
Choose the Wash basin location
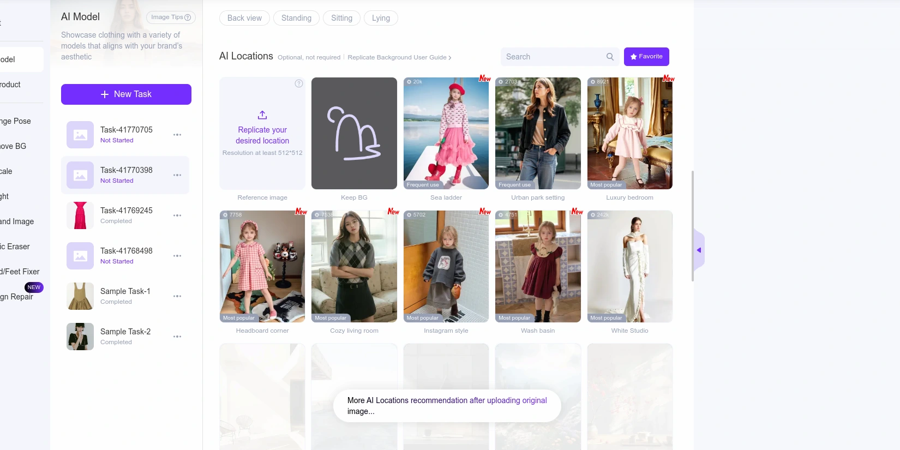click(538, 267)
